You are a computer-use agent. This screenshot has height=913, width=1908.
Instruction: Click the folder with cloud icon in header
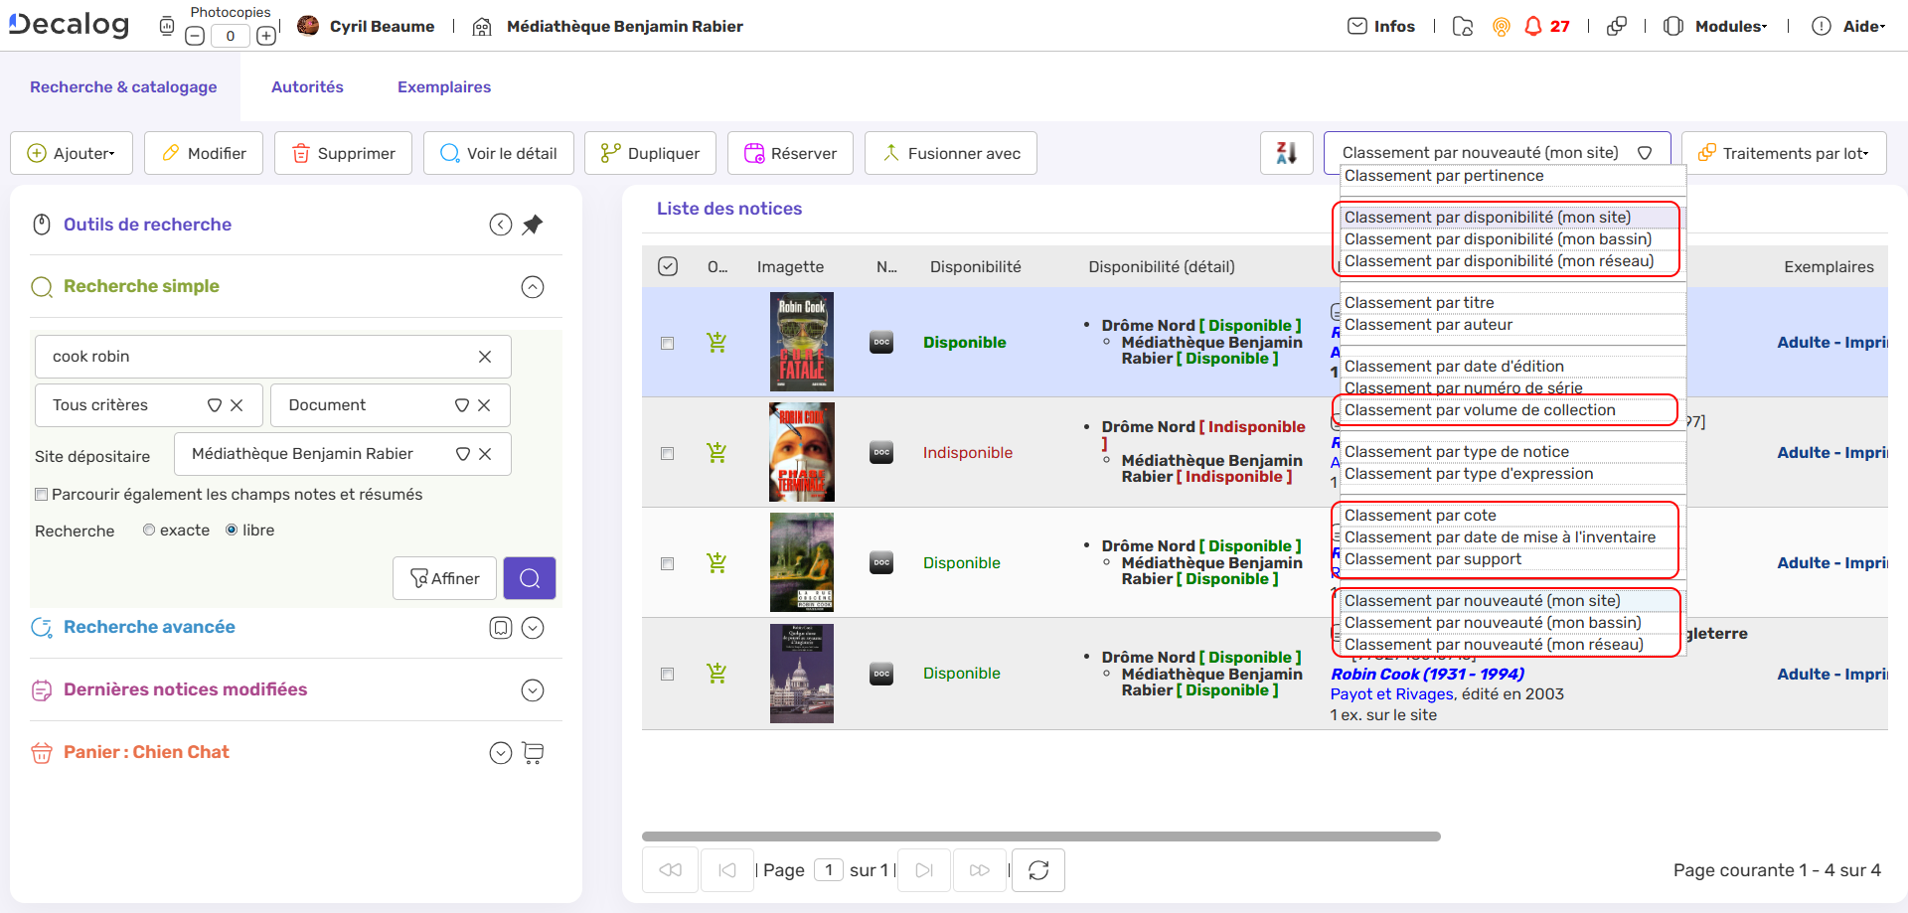click(1462, 27)
